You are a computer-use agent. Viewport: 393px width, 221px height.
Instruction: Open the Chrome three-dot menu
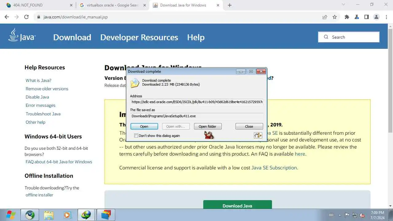click(386, 17)
